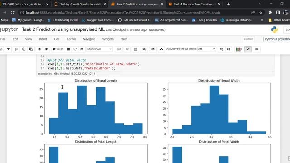This screenshot has width=290, height=163.
Task: Click the zoom-in magnifier icon
Action: pyautogui.click(x=222, y=49)
